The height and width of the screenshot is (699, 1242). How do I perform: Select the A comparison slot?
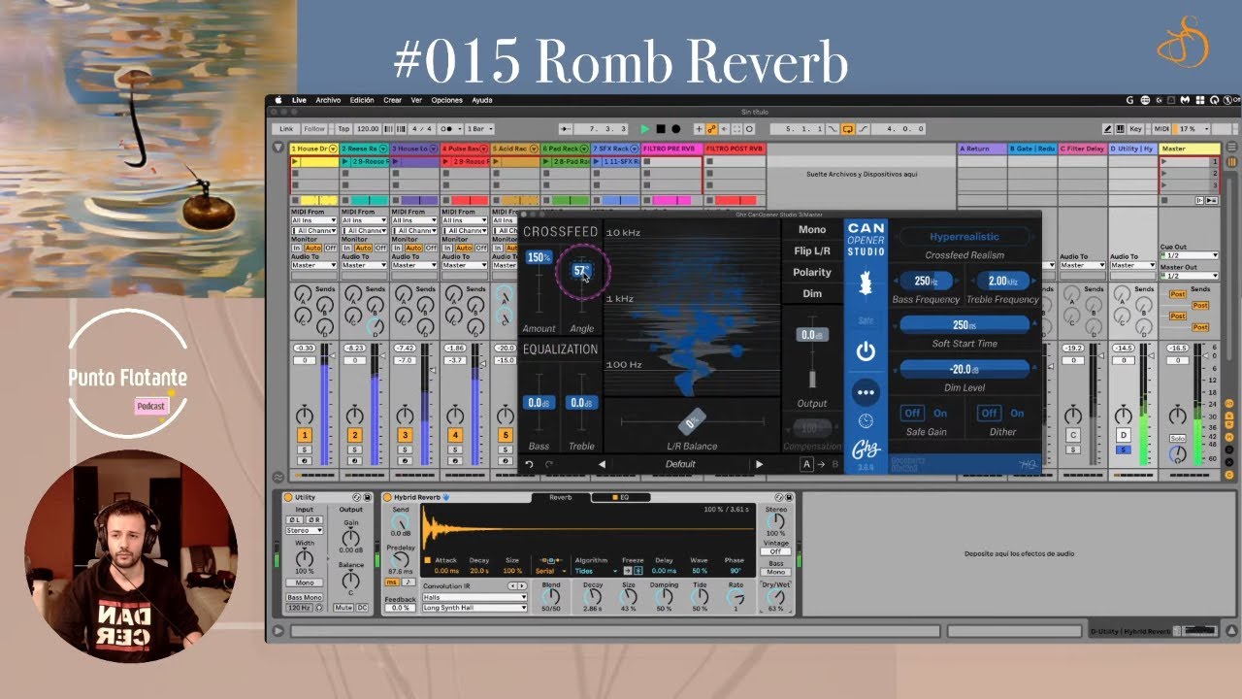click(806, 464)
